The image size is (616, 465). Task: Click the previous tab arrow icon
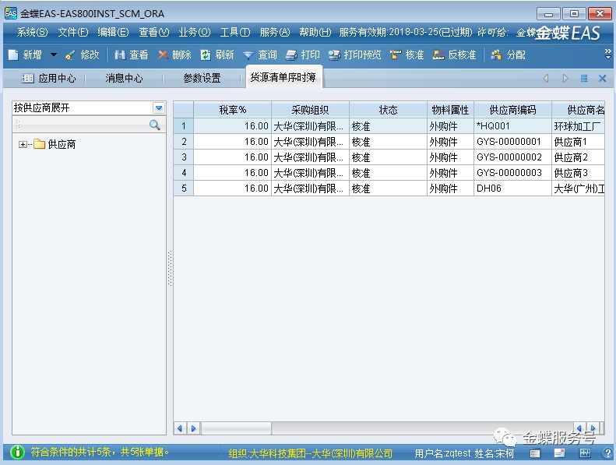click(x=545, y=78)
